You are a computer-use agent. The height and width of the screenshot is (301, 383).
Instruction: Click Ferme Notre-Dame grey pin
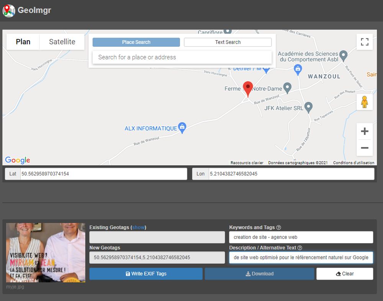click(x=288, y=88)
